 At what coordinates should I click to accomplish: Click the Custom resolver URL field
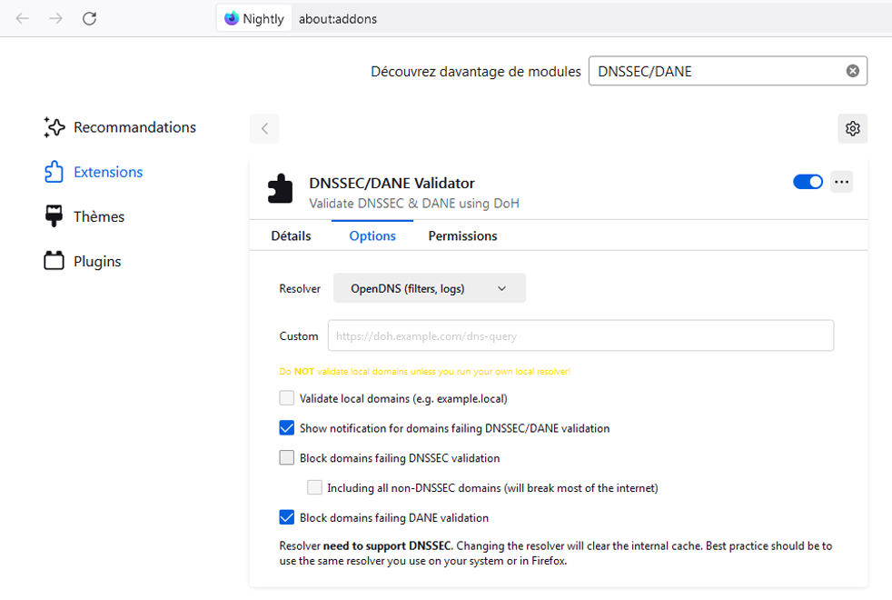[x=580, y=335]
